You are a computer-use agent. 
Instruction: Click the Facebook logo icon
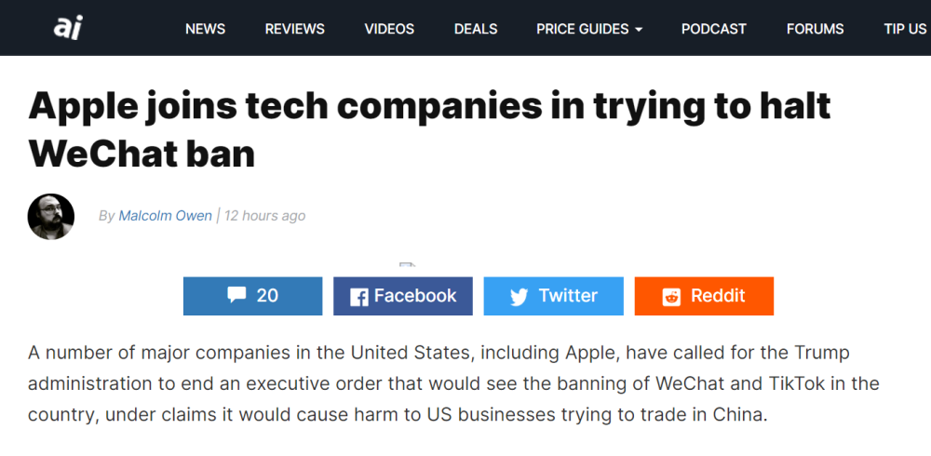pos(358,297)
